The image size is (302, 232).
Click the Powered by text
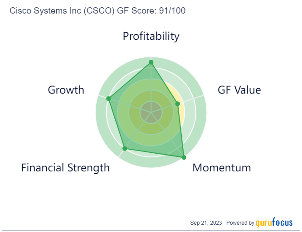point(240,223)
